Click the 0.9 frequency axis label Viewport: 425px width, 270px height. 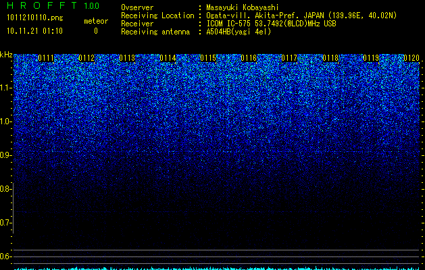pyautogui.click(x=5, y=155)
